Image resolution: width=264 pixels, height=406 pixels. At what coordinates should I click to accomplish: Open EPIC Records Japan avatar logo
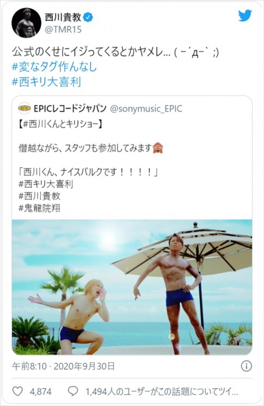pyautogui.click(x=24, y=108)
